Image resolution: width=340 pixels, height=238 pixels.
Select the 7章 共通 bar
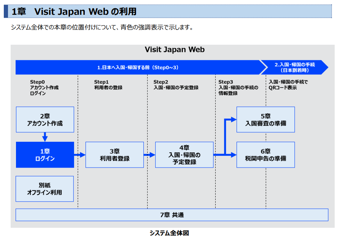pyautogui.click(x=172, y=215)
